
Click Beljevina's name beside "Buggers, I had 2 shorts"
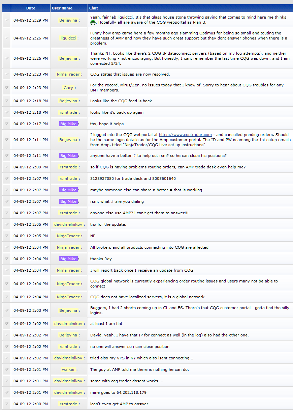[68, 310]
